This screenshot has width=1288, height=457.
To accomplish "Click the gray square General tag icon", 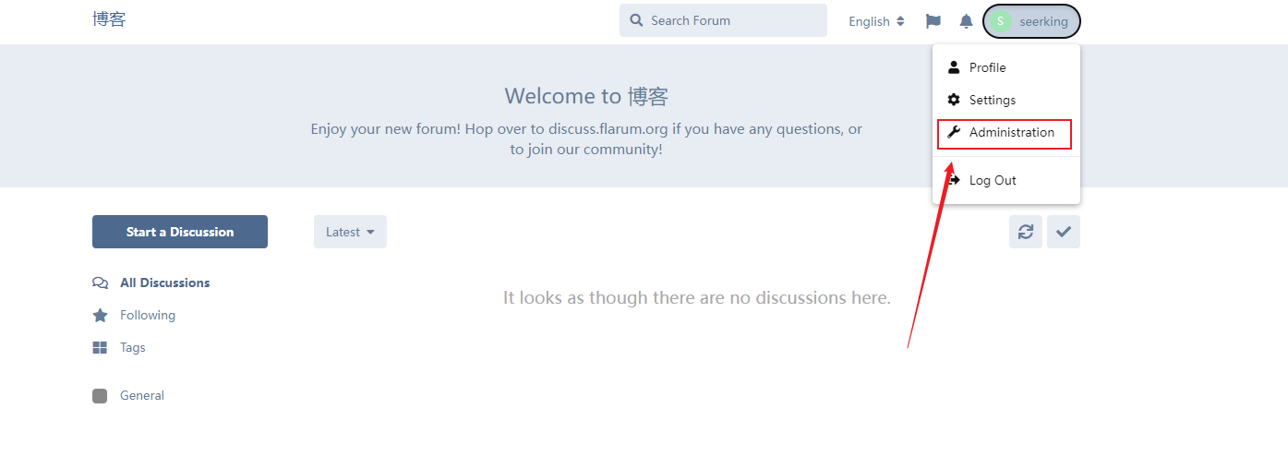I will pos(100,395).
